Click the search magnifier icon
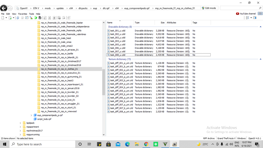The width and height of the screenshot is (263, 148). [x=260, y=8]
